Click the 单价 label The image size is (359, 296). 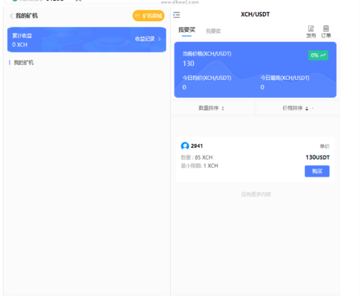point(325,146)
